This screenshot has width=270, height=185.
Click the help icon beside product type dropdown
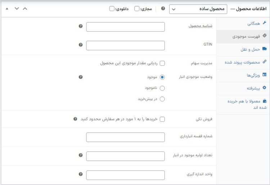pos(163,8)
